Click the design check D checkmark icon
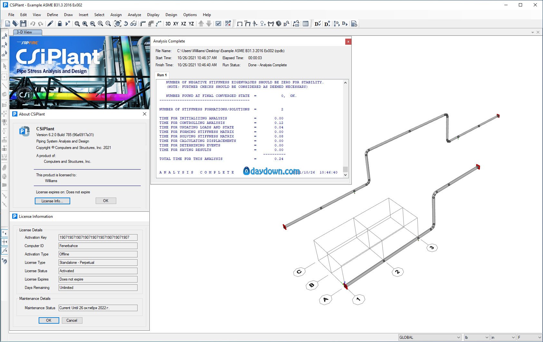 [x=318, y=23]
